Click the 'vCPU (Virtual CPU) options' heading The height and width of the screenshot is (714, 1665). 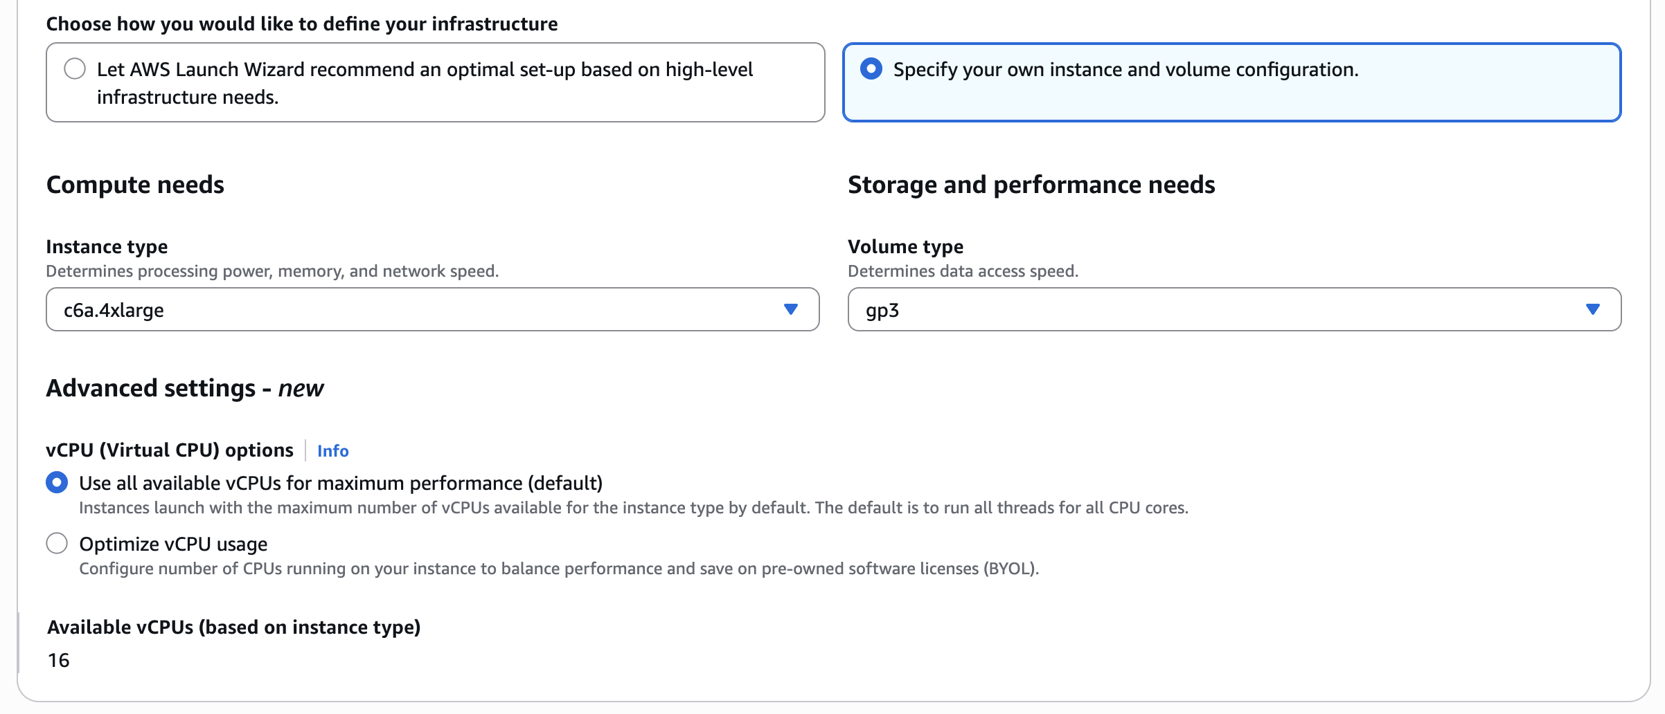coord(169,450)
